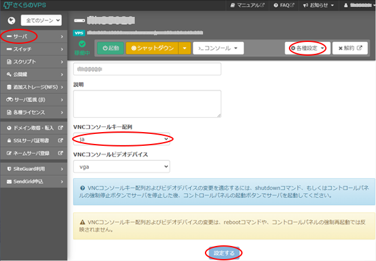Open スクリプト sidebar item
The width and height of the screenshot is (376, 261).
tap(34, 62)
